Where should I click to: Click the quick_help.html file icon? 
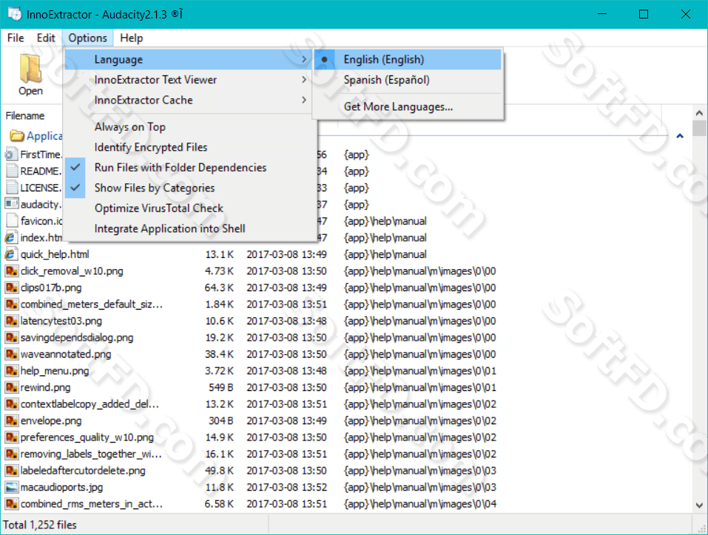[11, 254]
